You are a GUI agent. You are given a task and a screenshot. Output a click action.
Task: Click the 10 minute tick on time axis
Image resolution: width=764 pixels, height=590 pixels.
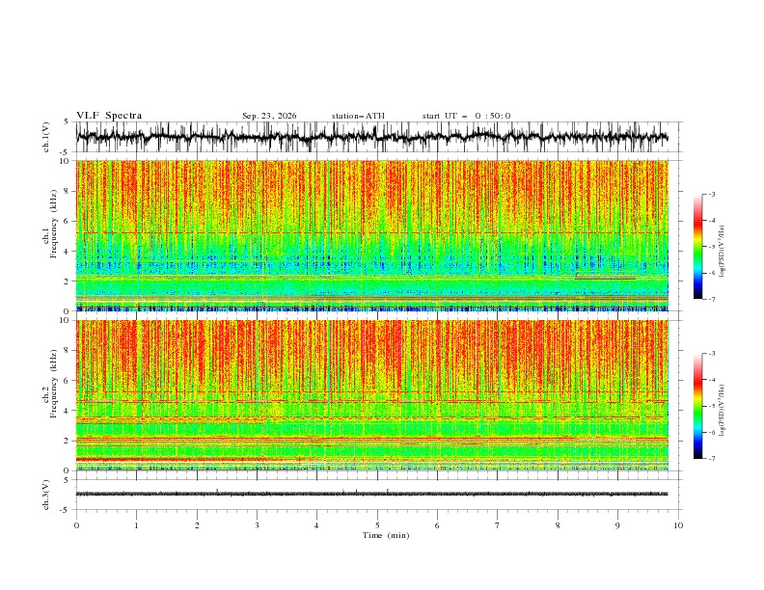pos(678,525)
